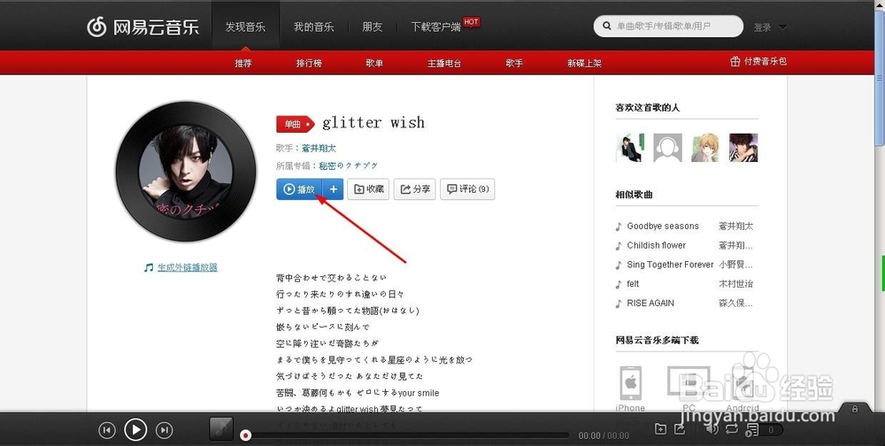Click the Android download icon
Viewport: 885px width, 446px height.
[x=743, y=383]
